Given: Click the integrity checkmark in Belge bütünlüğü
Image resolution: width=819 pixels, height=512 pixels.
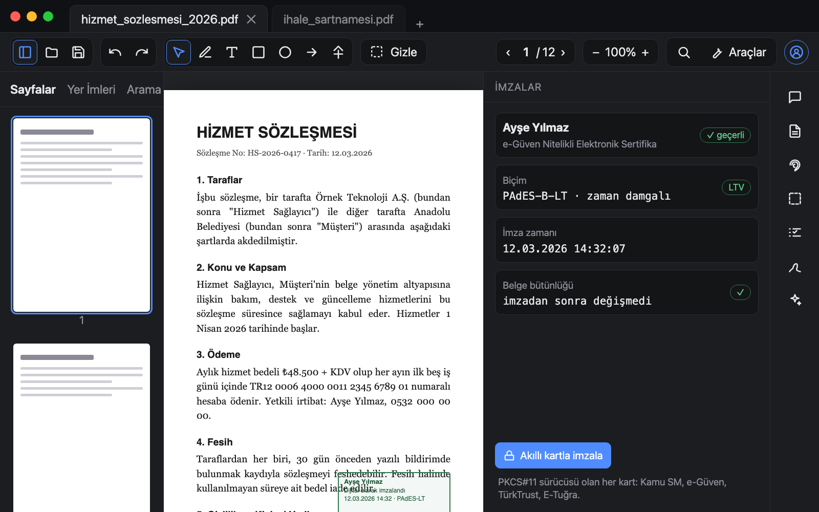Looking at the screenshot, I should coord(740,292).
